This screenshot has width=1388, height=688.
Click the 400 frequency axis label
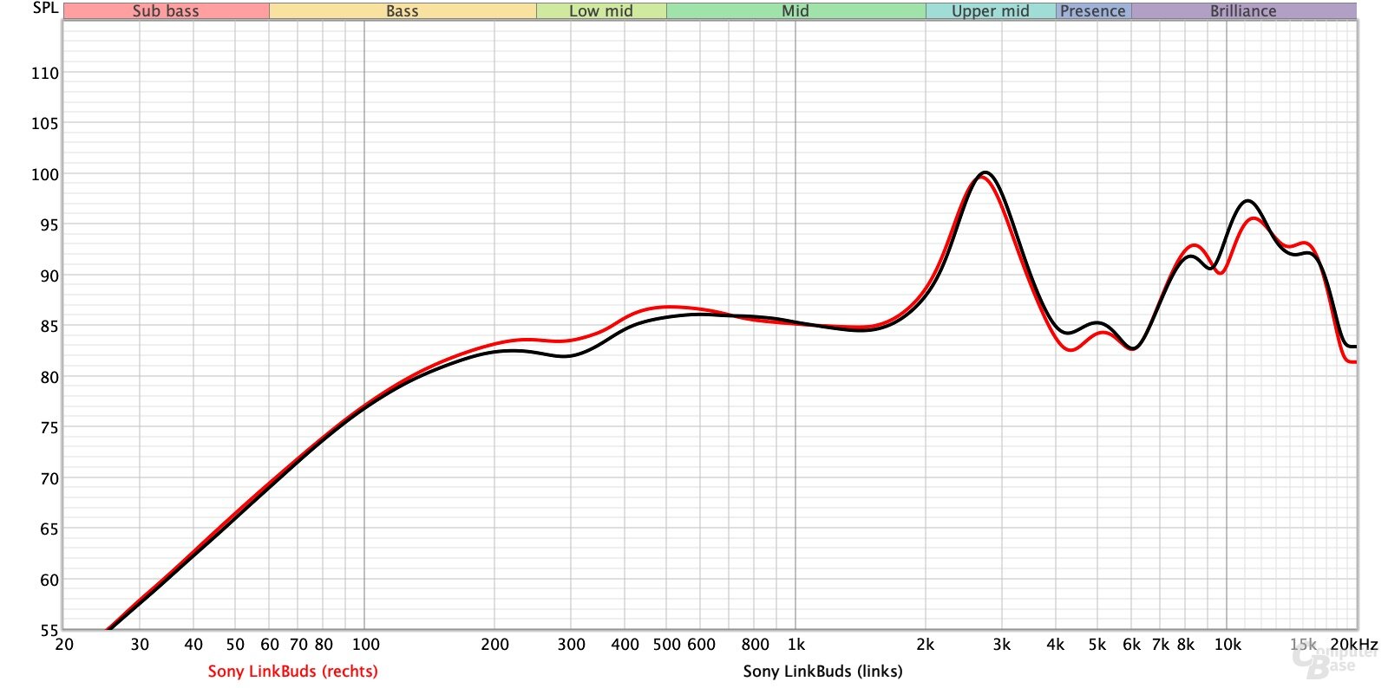[625, 645]
